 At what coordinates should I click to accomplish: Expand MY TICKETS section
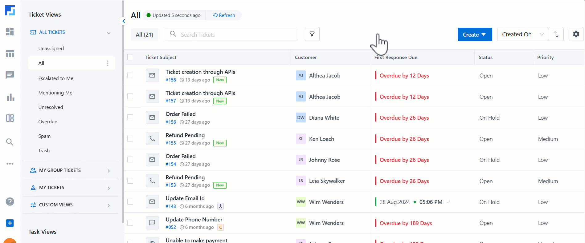tap(108, 188)
